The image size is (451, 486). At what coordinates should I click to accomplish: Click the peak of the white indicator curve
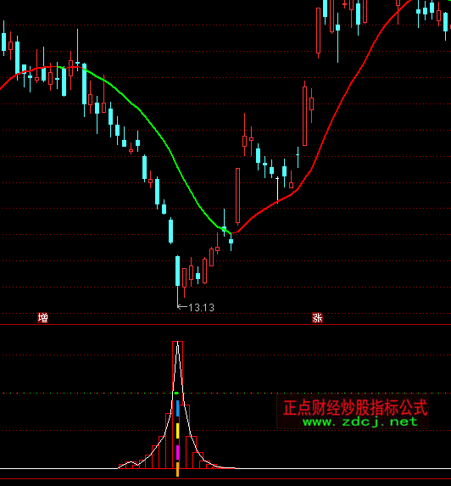[177, 342]
